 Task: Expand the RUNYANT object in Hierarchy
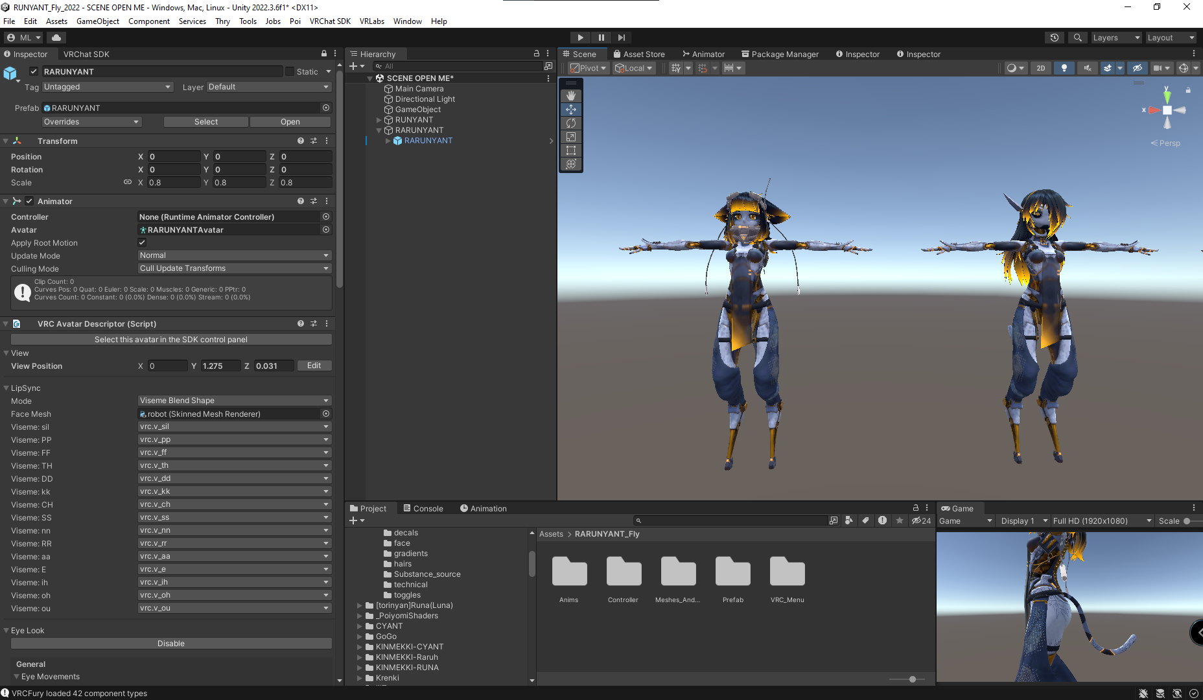click(x=379, y=120)
